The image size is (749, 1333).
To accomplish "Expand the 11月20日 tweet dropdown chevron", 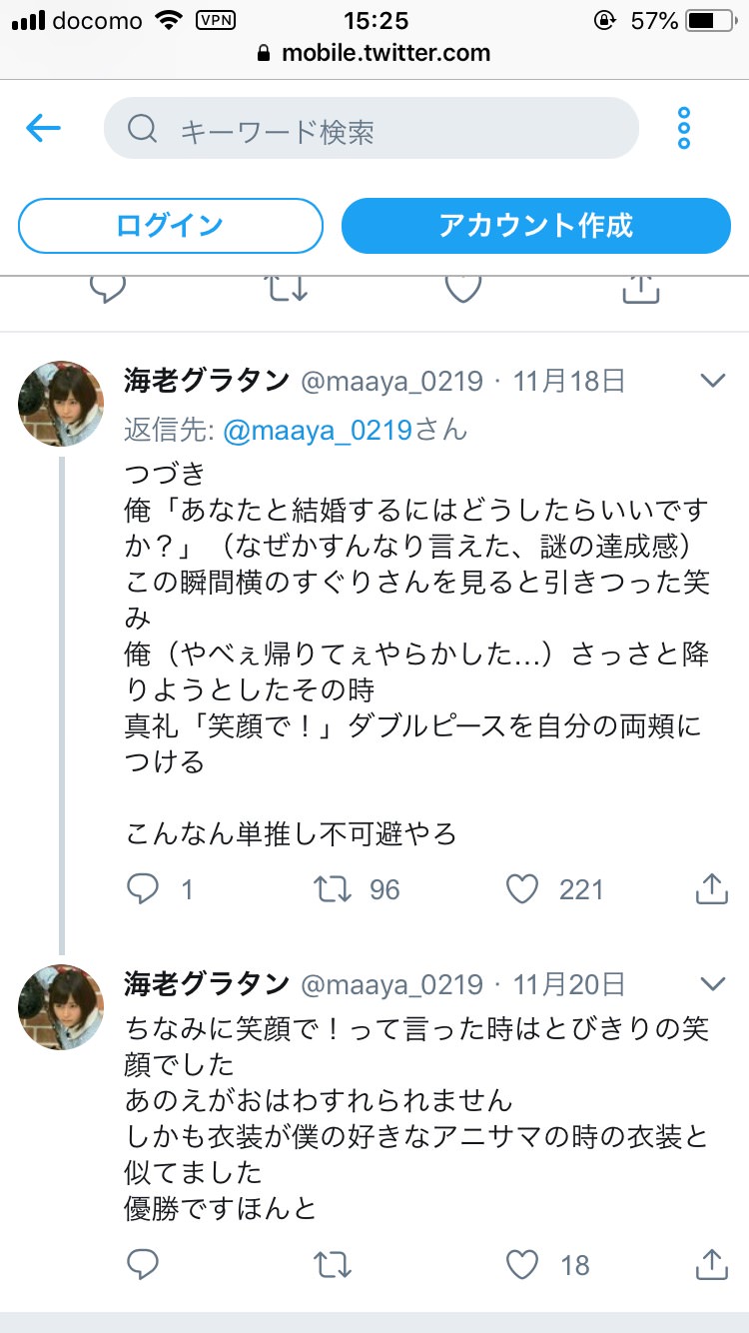I will pyautogui.click(x=712, y=984).
